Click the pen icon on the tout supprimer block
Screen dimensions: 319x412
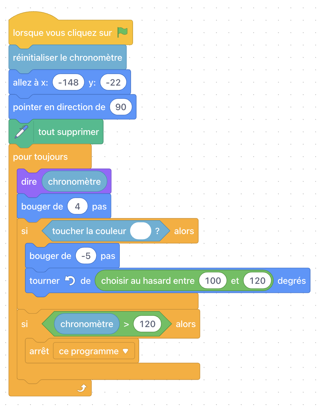pos(21,132)
